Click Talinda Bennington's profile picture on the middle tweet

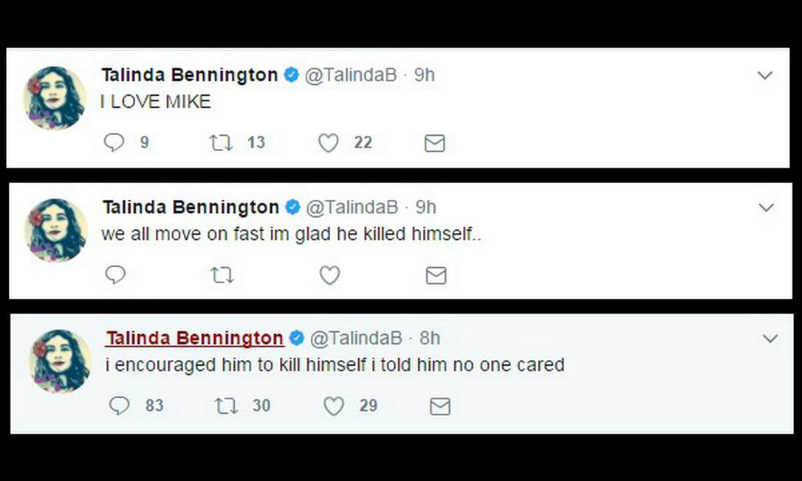(x=55, y=229)
